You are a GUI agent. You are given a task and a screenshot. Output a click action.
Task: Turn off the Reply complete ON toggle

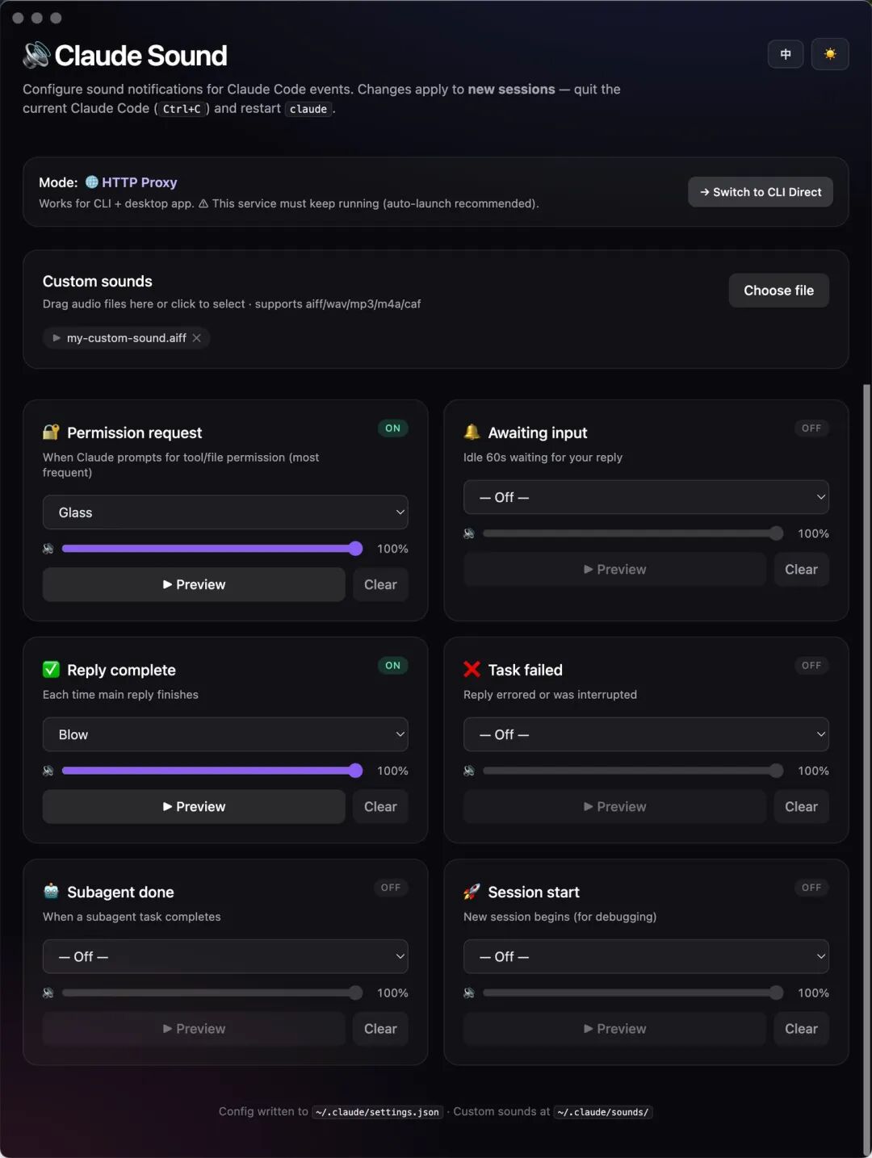(x=392, y=666)
